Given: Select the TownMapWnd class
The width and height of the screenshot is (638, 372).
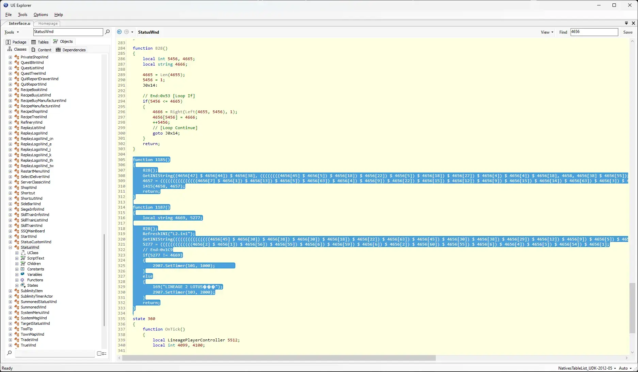Looking at the screenshot, I should (32, 334).
